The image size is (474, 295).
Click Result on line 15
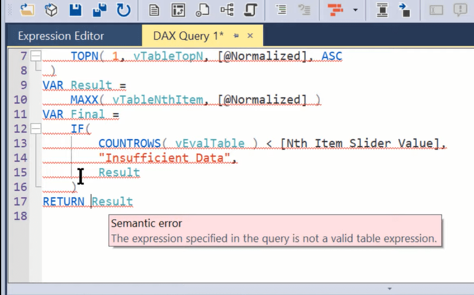(119, 173)
